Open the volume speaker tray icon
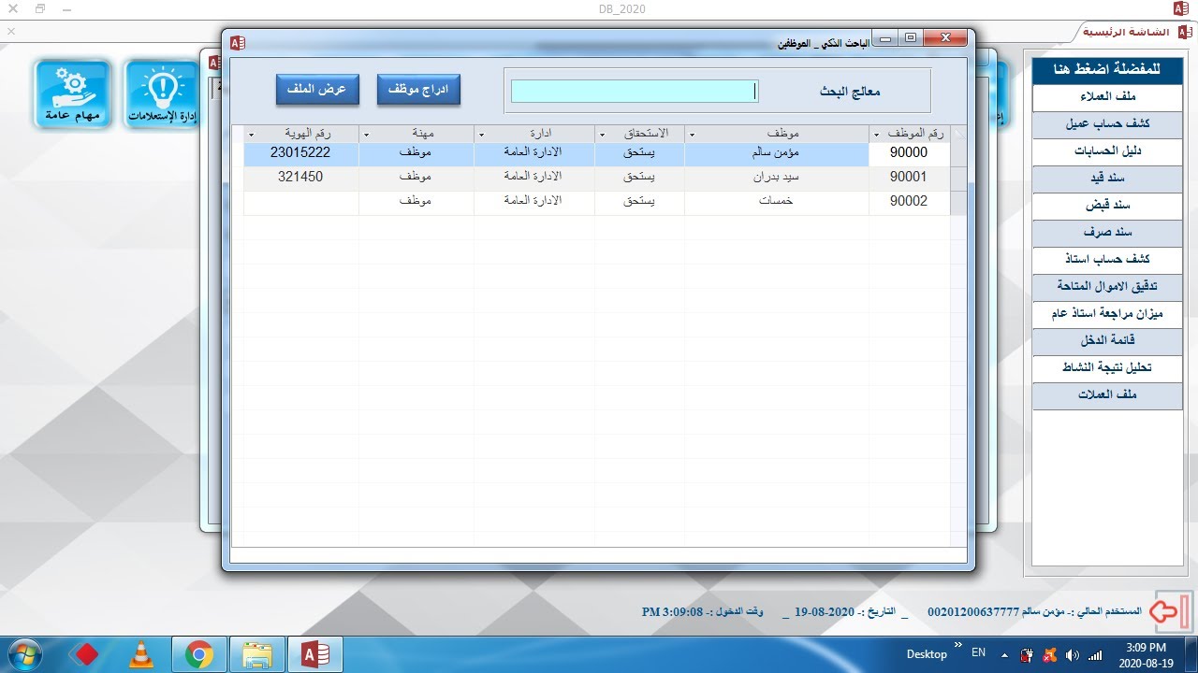The width and height of the screenshot is (1198, 673). (x=1072, y=654)
